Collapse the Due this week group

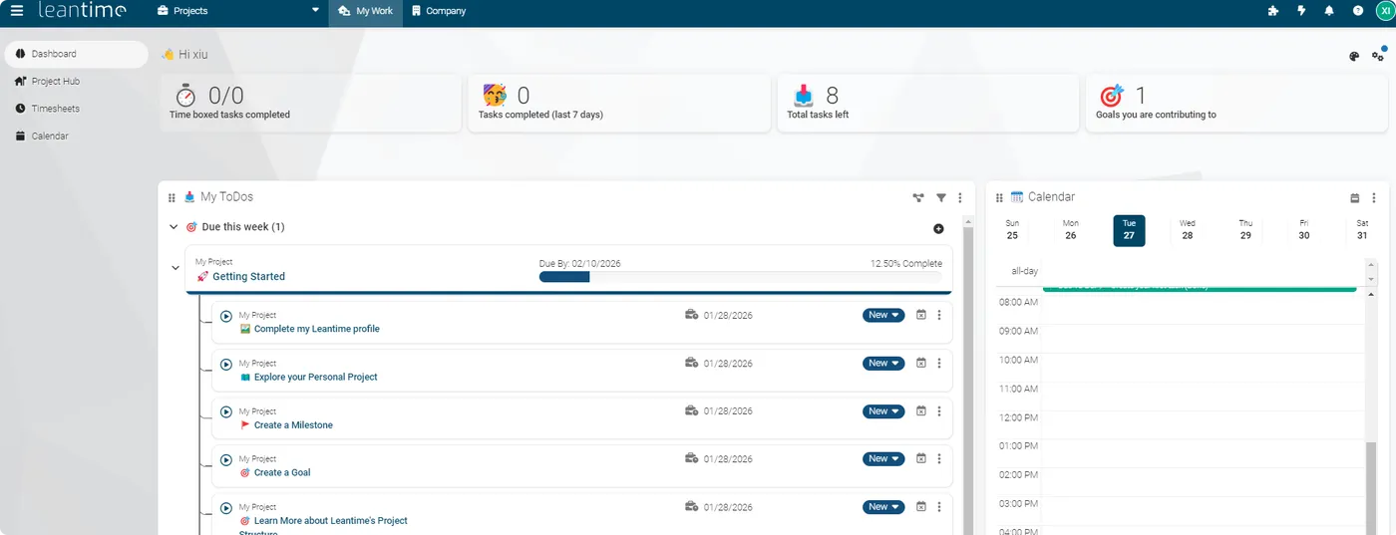click(174, 227)
